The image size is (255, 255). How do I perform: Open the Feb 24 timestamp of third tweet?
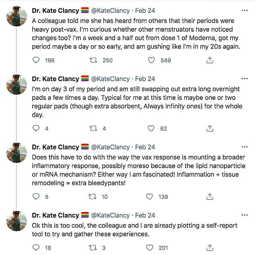(x=145, y=147)
